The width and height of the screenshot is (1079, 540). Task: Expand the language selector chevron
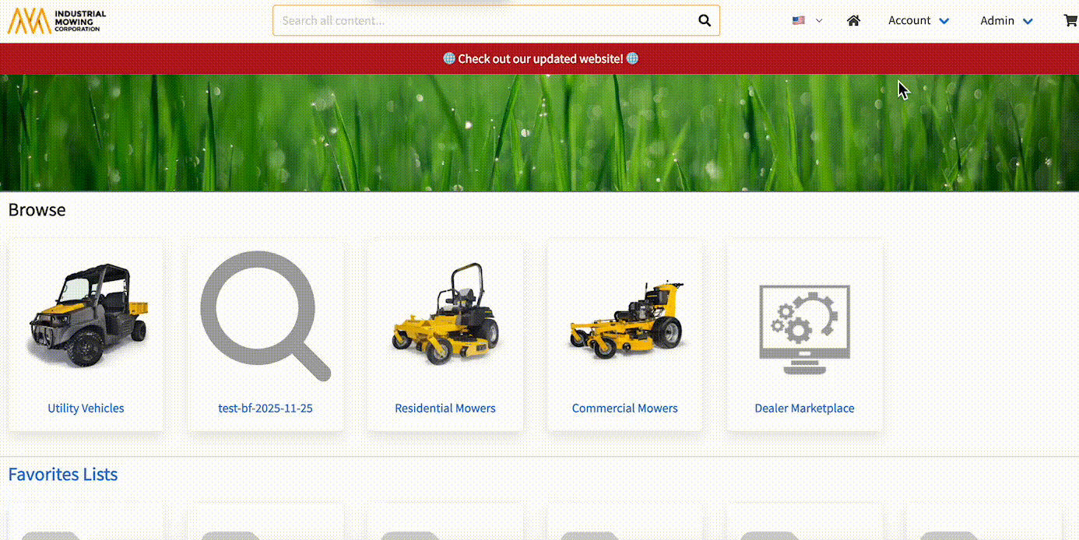[819, 21]
